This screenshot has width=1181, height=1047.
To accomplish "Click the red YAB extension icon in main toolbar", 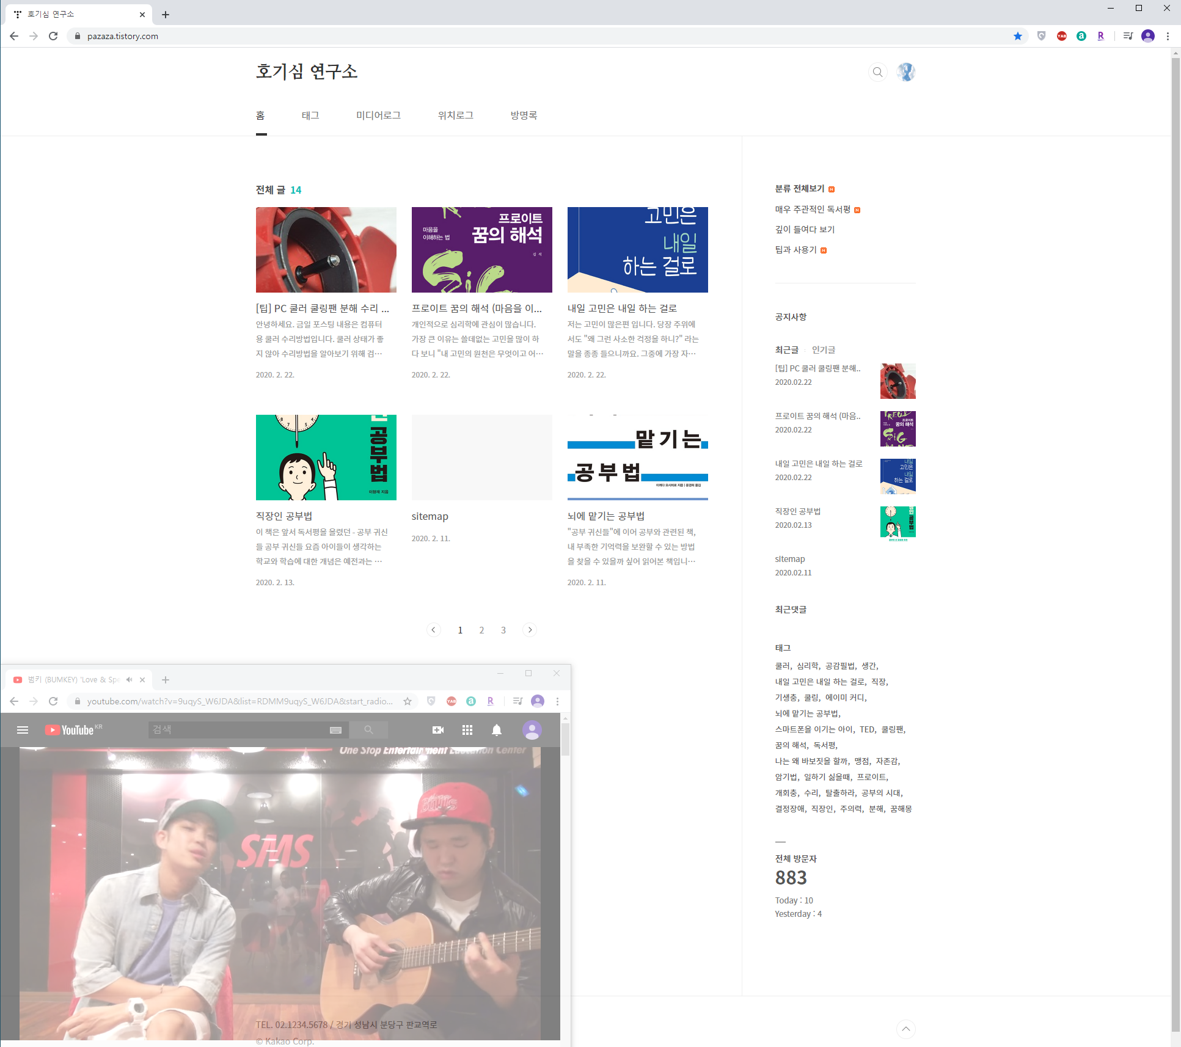I will coord(1062,36).
